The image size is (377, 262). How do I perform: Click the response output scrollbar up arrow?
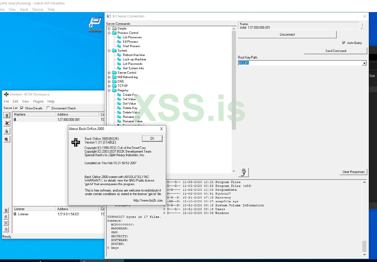(x=364, y=182)
